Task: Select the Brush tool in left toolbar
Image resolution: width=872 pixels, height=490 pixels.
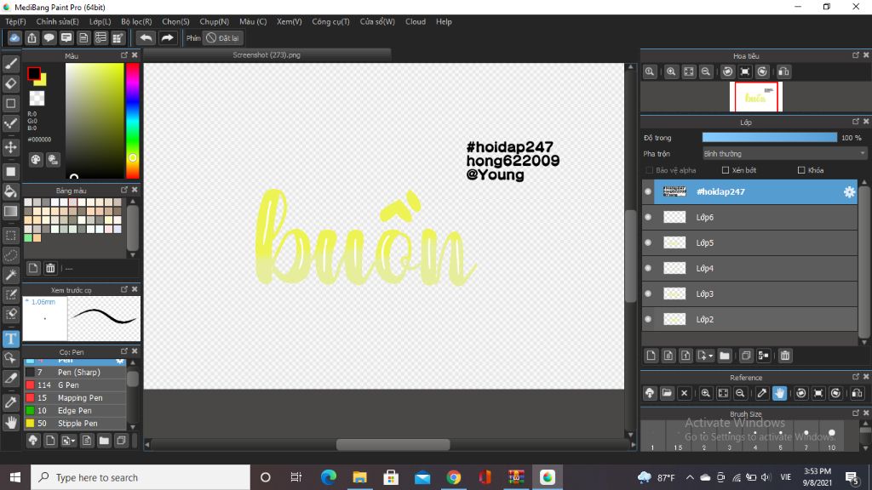Action: (x=10, y=64)
